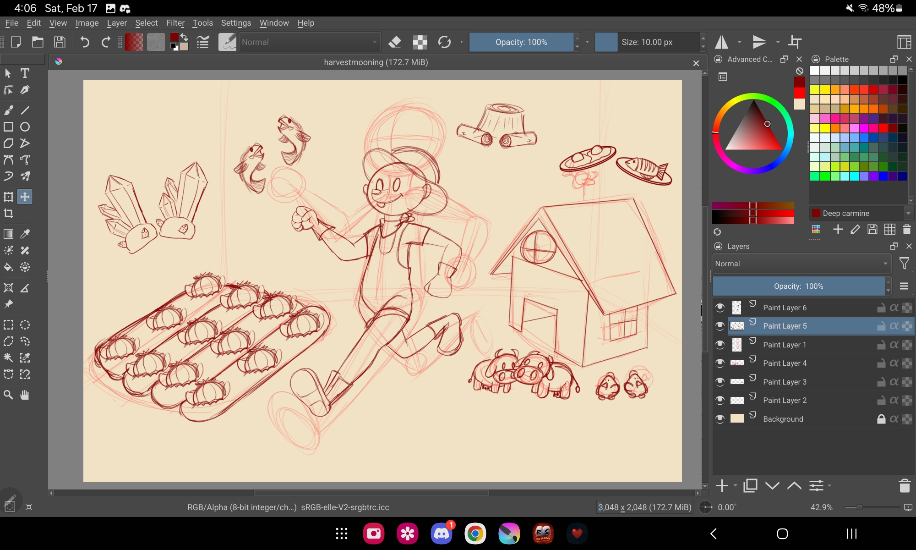
Task: Select the Crop tool
Action: [x=8, y=214]
